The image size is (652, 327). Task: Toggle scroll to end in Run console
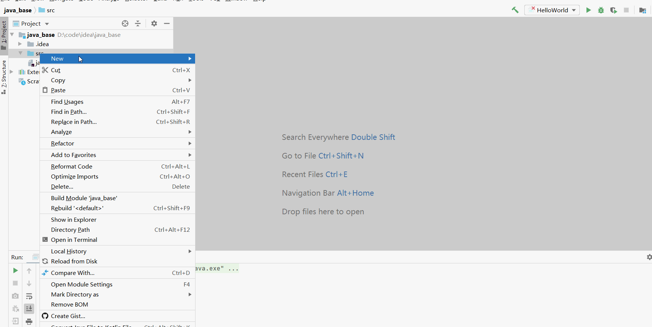tap(29, 309)
